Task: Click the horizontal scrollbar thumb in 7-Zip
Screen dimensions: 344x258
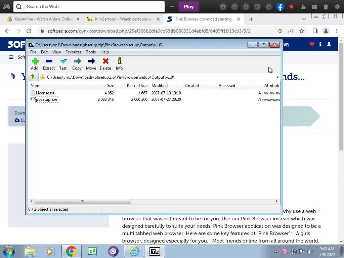Action: 82,202
